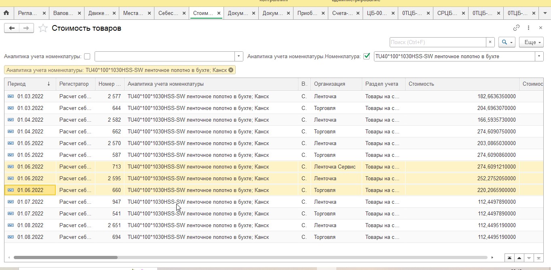Open the three-dot more options menu
Image resolution: width=551 pixels, height=270 pixels.
point(528,28)
